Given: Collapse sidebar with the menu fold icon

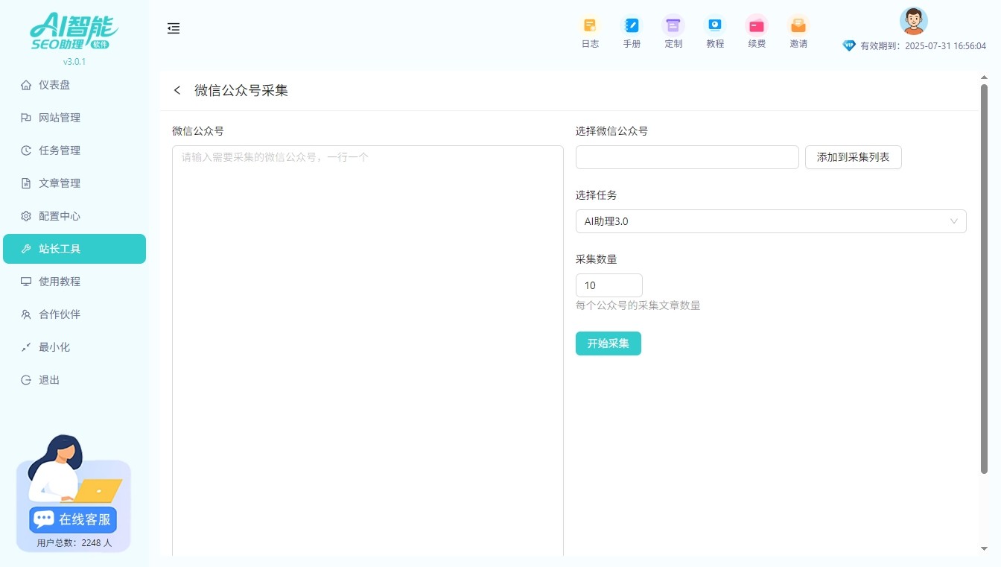Looking at the screenshot, I should coord(174,28).
